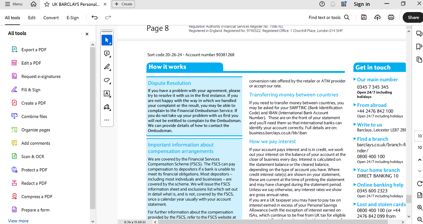
Task: Click the zoom in magnifier icon
Action: tap(420, 207)
